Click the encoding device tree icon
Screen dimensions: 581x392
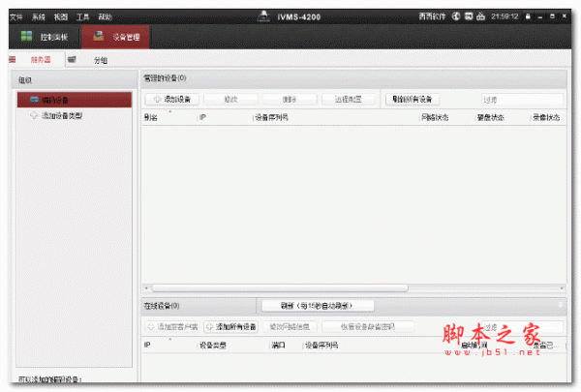click(x=35, y=100)
